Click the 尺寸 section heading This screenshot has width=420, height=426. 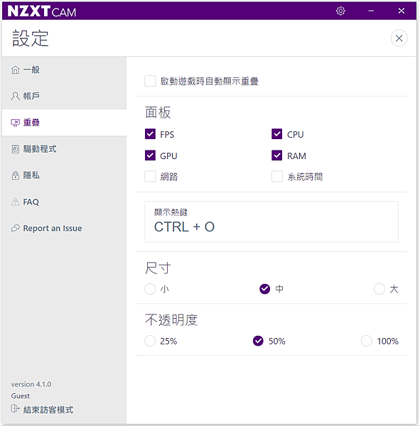point(158,268)
